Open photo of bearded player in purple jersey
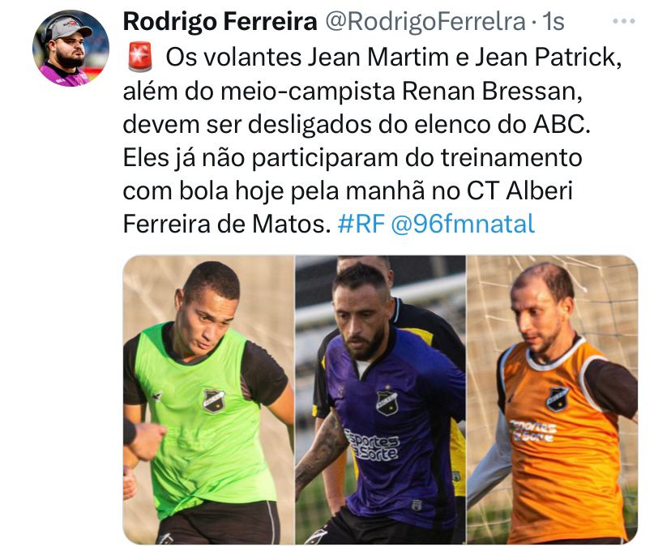 click(x=380, y=400)
